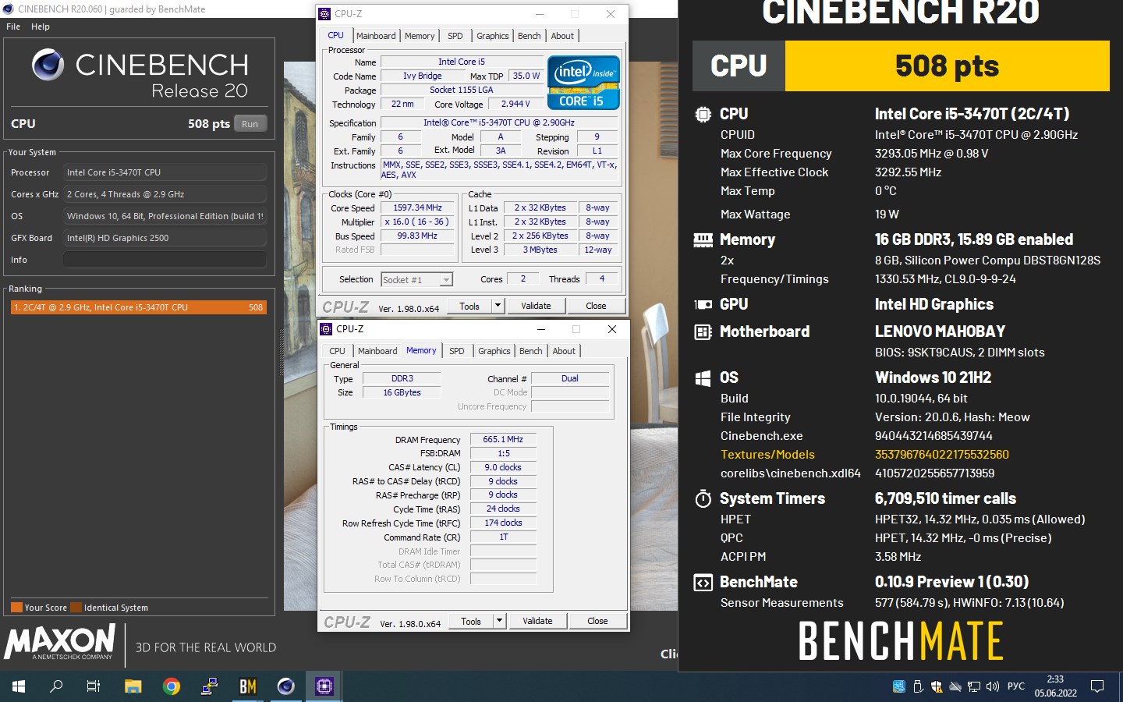Click Tools button in top CPU-Z window

click(469, 306)
